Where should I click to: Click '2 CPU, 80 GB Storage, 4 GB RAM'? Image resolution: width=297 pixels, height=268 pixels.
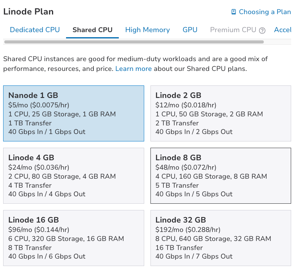62,176
